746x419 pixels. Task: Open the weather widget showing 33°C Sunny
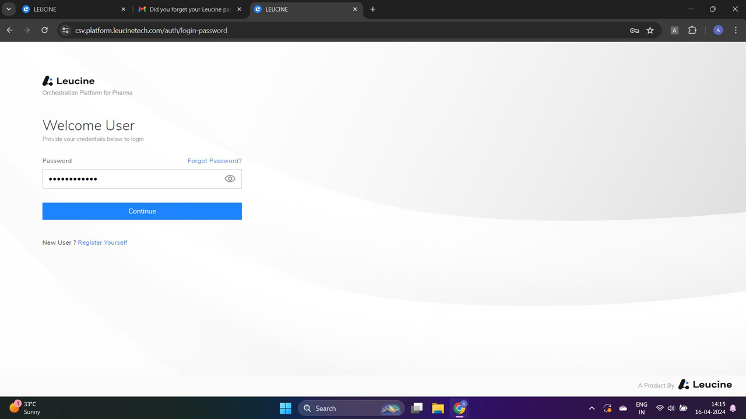tap(25, 408)
